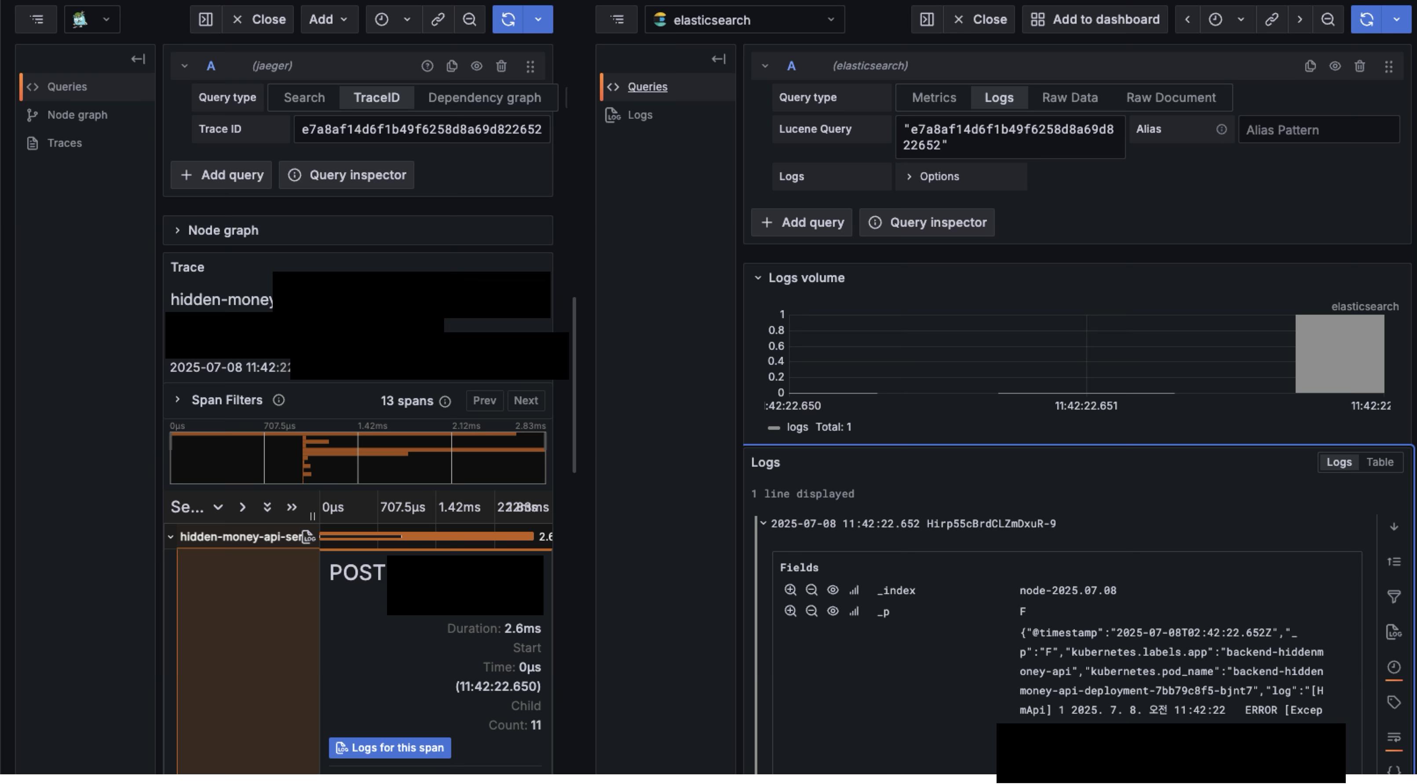Screen dimensions: 1417x784
Task: Open span logs icon beside hidden-money-api service
Action: (309, 537)
